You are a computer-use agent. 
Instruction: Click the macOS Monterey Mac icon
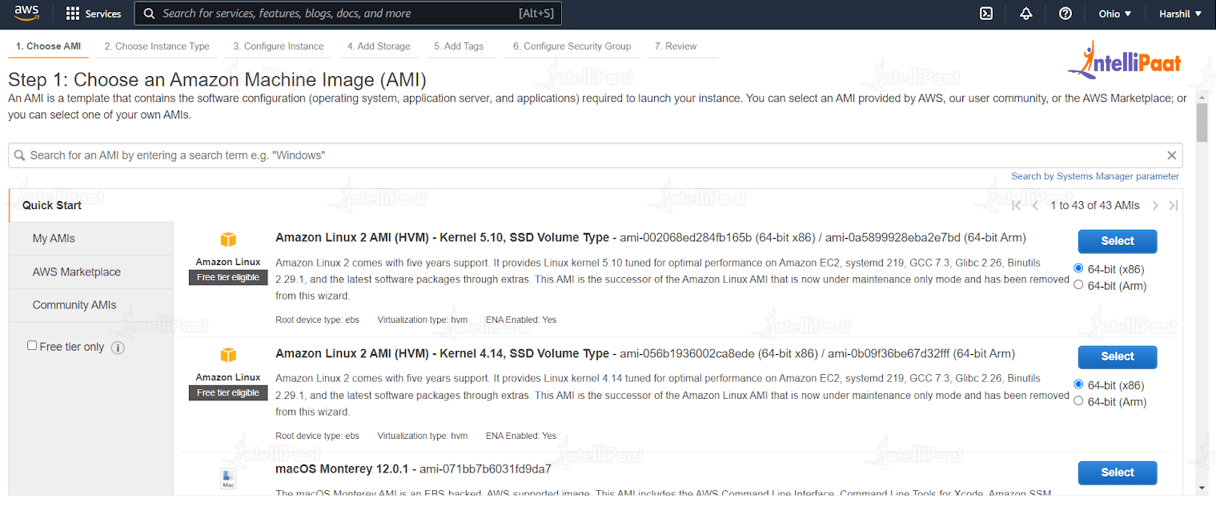(227, 478)
